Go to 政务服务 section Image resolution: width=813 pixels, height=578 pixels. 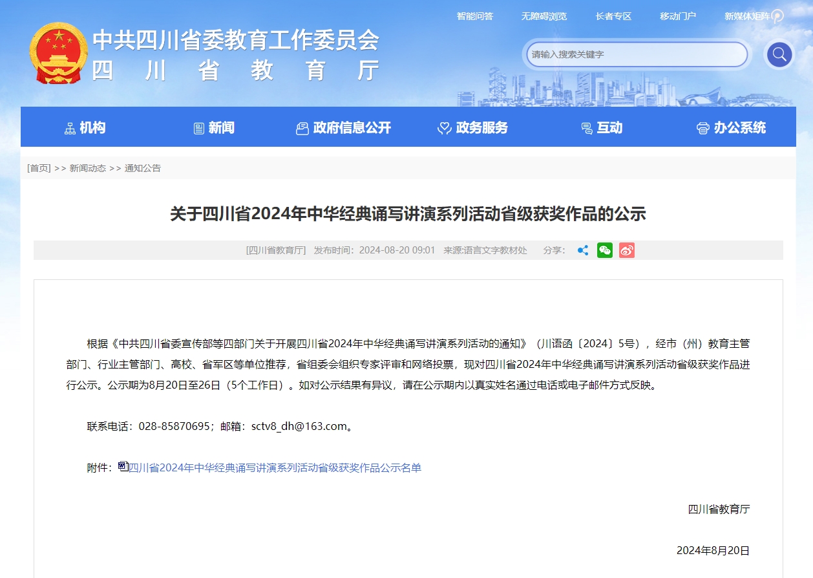tap(472, 128)
